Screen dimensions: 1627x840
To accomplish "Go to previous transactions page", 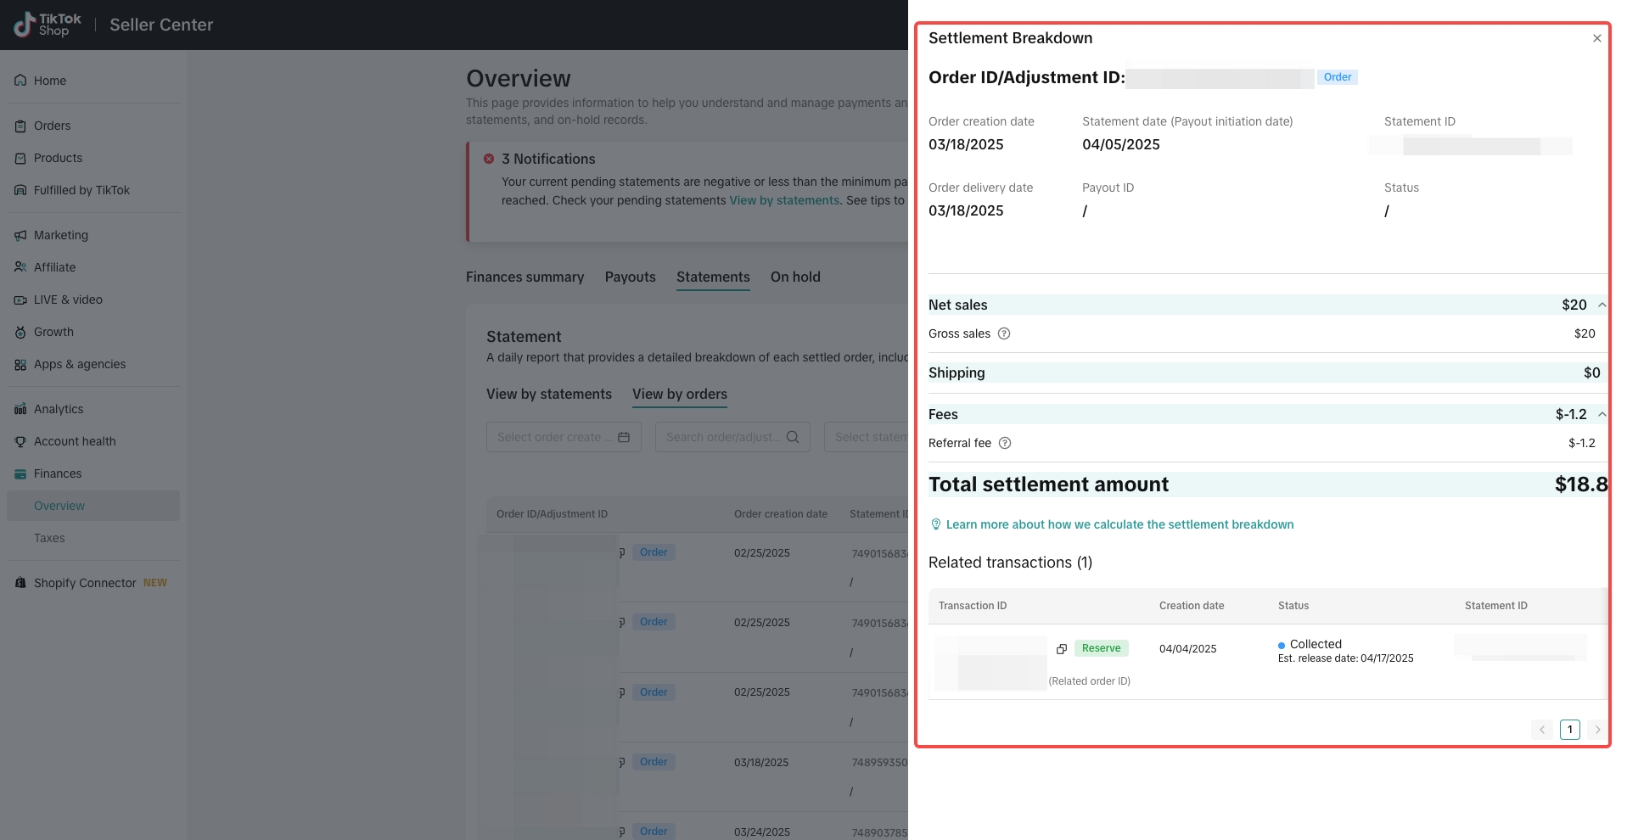I will pyautogui.click(x=1542, y=730).
